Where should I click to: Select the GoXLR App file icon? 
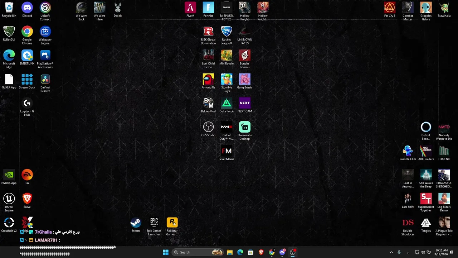coord(9,81)
